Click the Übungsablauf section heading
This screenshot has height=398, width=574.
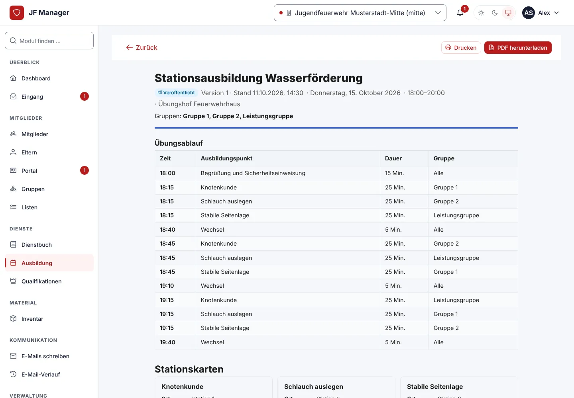[x=179, y=143]
